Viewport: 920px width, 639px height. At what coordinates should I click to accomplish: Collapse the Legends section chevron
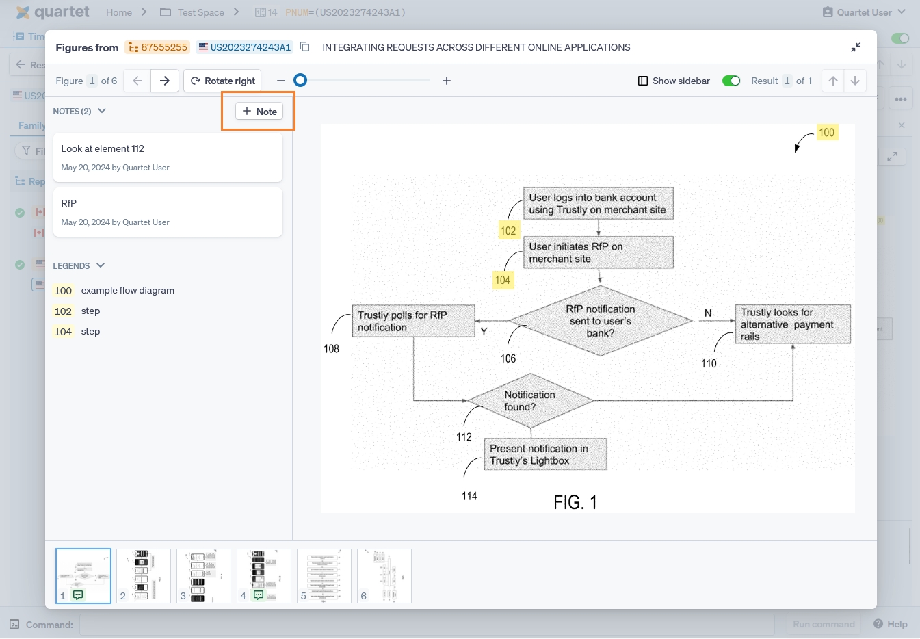[x=101, y=265]
